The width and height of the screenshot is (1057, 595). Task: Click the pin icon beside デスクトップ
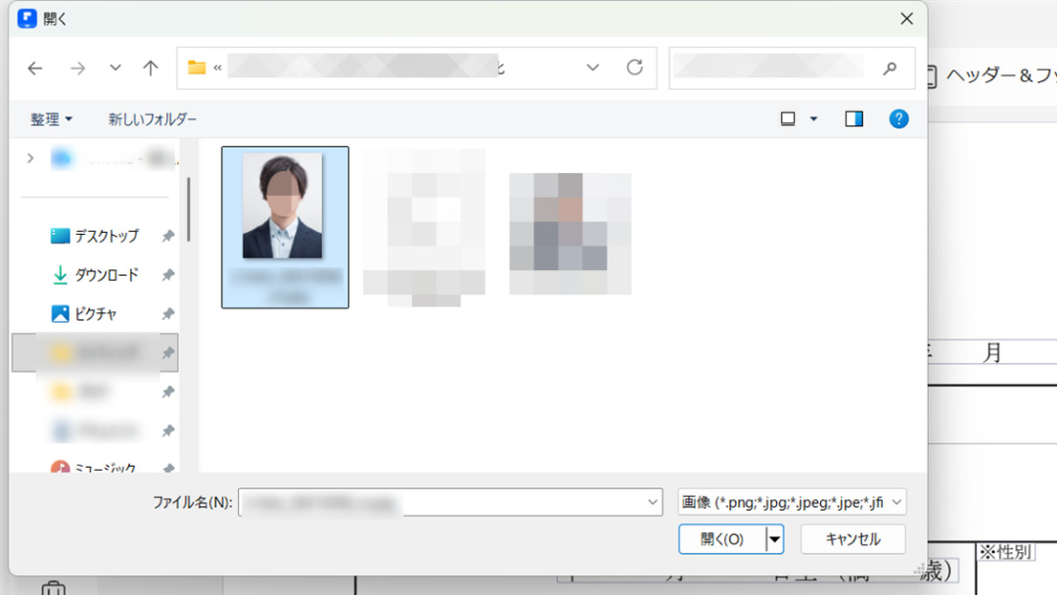click(x=167, y=236)
